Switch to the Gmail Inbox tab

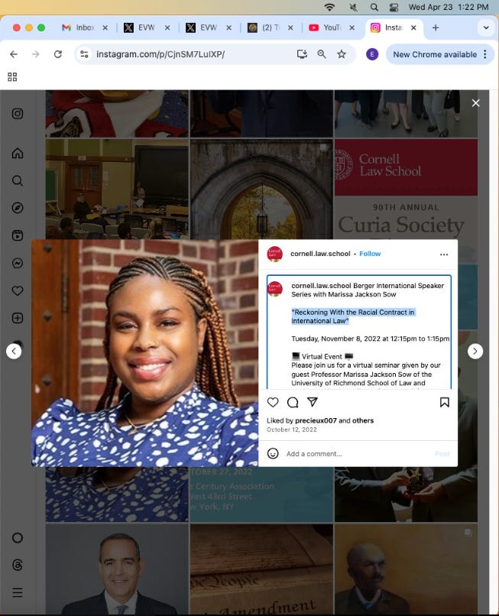(79, 28)
